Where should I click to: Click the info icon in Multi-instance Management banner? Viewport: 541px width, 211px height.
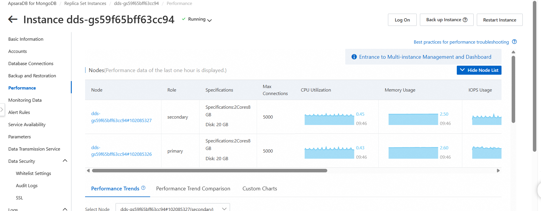pos(354,57)
